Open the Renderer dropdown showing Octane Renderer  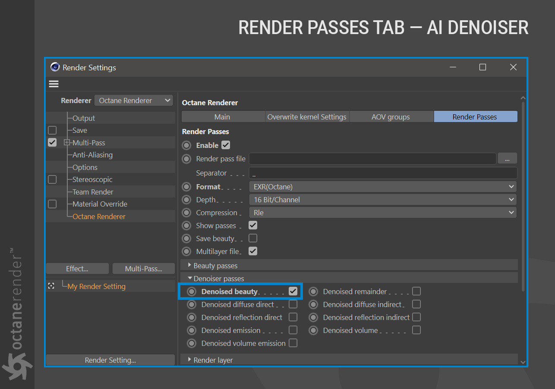point(134,100)
